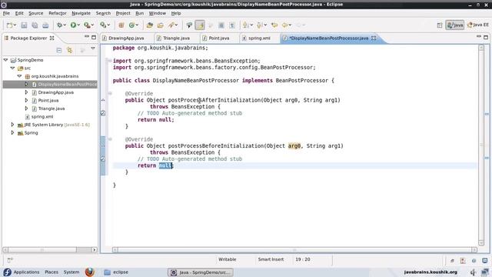
Task: Click the New Java Package icon
Action: click(121, 25)
